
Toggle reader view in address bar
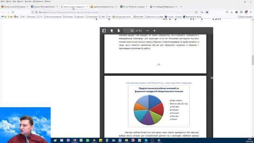[196, 12]
